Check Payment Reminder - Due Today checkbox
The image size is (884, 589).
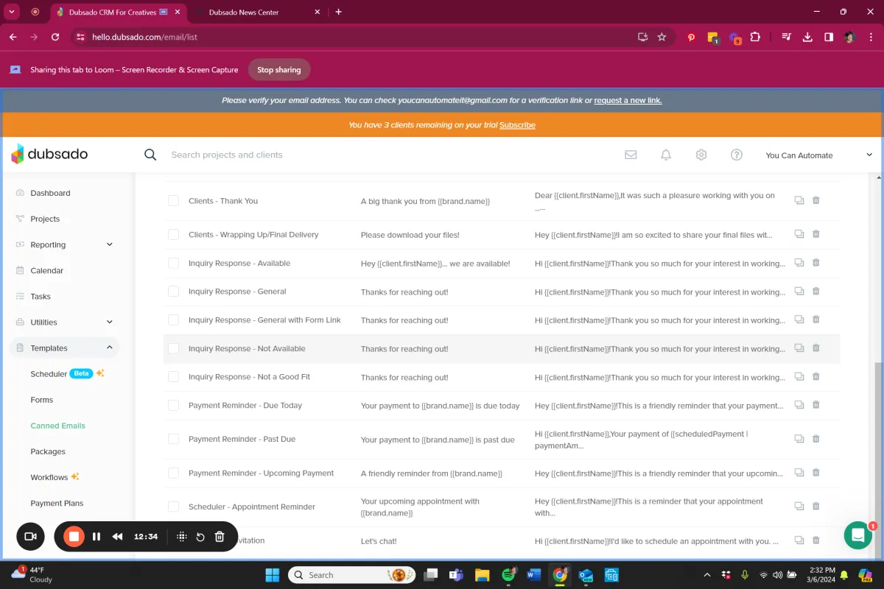pos(173,405)
